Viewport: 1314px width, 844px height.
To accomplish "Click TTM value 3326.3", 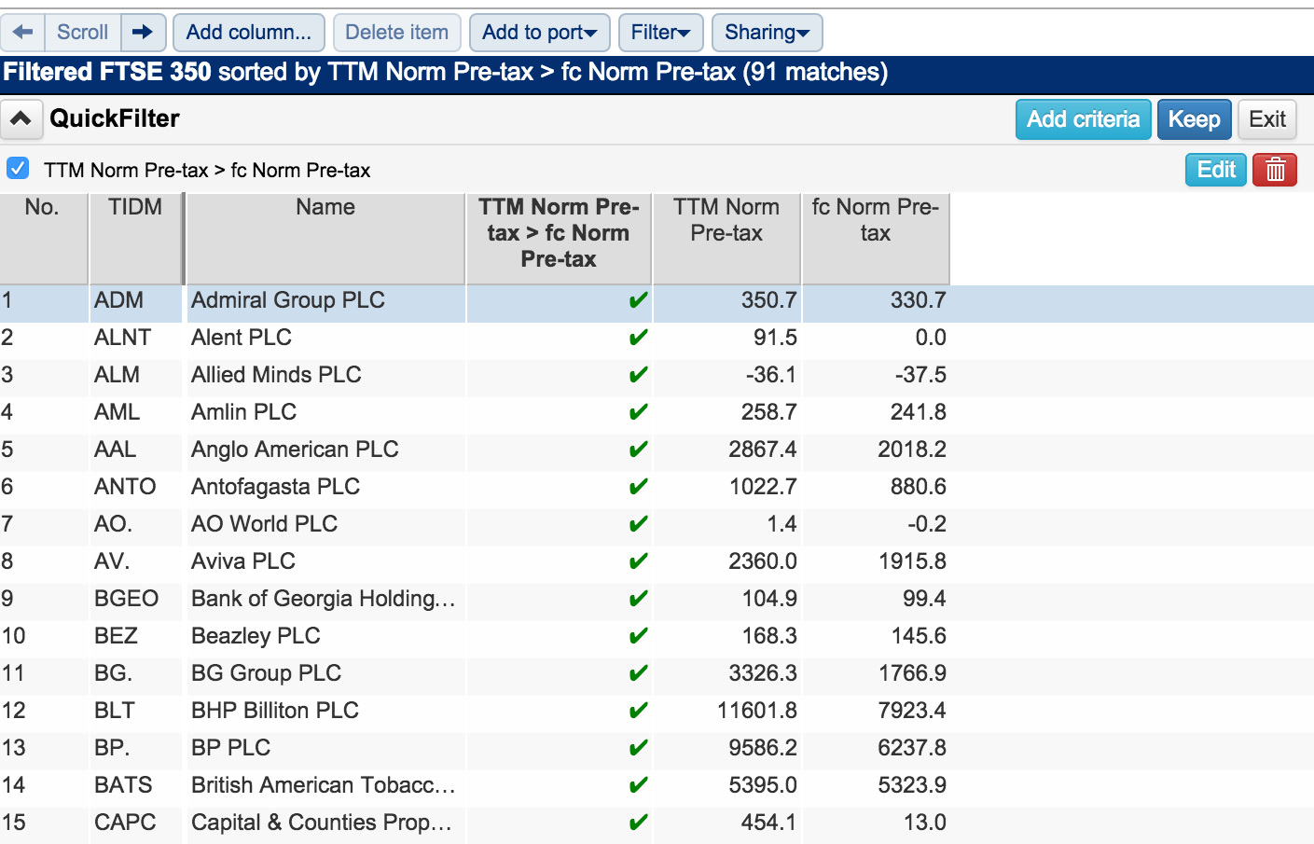I will pyautogui.click(x=763, y=673).
